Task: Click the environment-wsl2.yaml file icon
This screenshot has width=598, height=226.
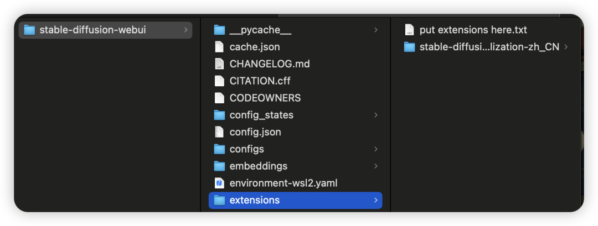Action: click(x=219, y=183)
